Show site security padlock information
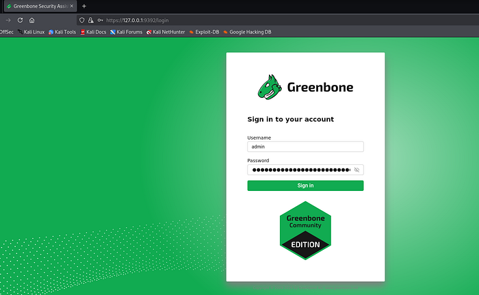The height and width of the screenshot is (295, 479). click(x=91, y=20)
